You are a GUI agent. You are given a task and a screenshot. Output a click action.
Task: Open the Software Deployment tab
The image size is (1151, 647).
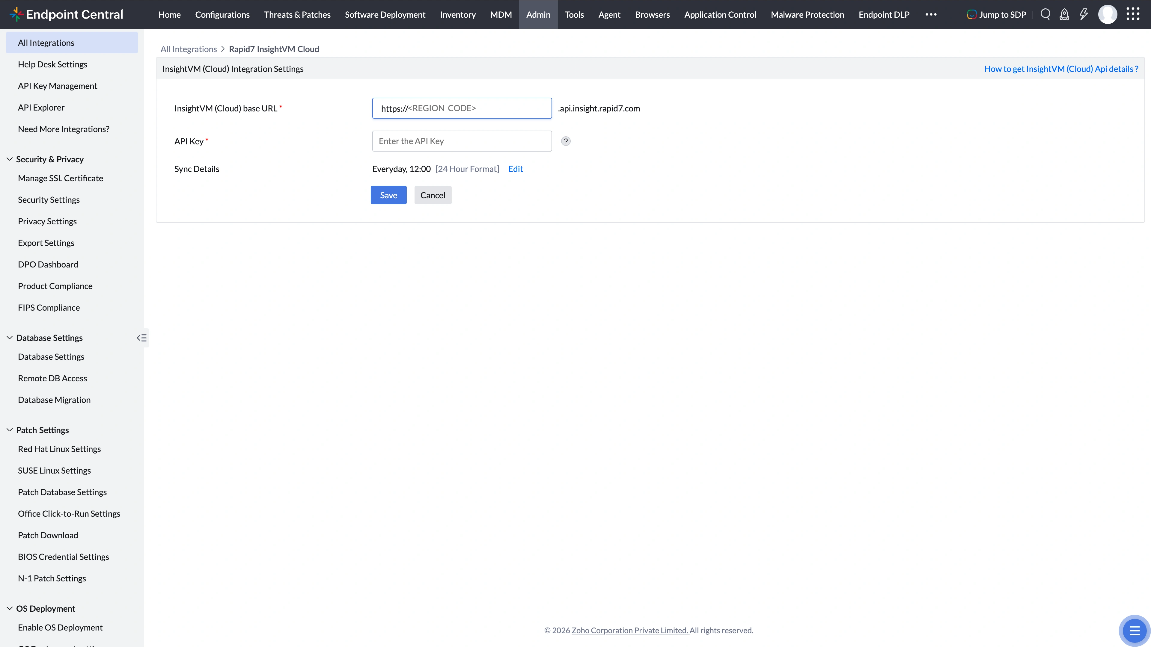385,14
